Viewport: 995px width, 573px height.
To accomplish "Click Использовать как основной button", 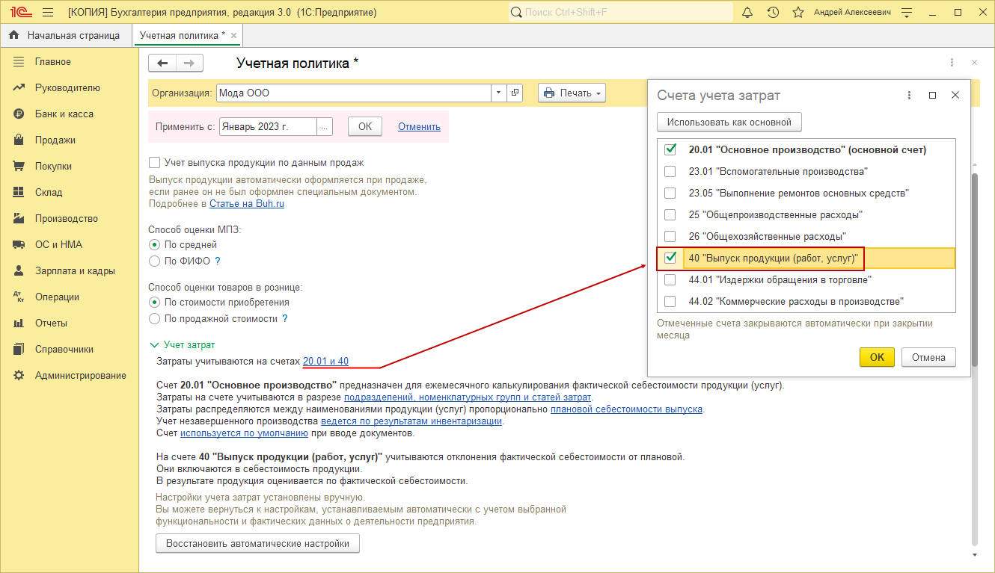I will click(729, 122).
